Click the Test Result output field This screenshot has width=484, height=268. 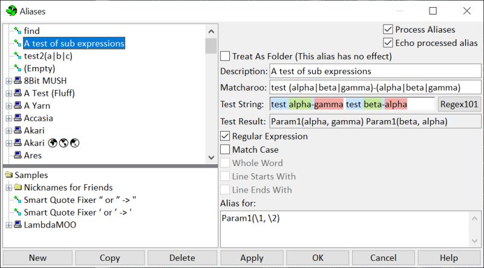pos(375,121)
